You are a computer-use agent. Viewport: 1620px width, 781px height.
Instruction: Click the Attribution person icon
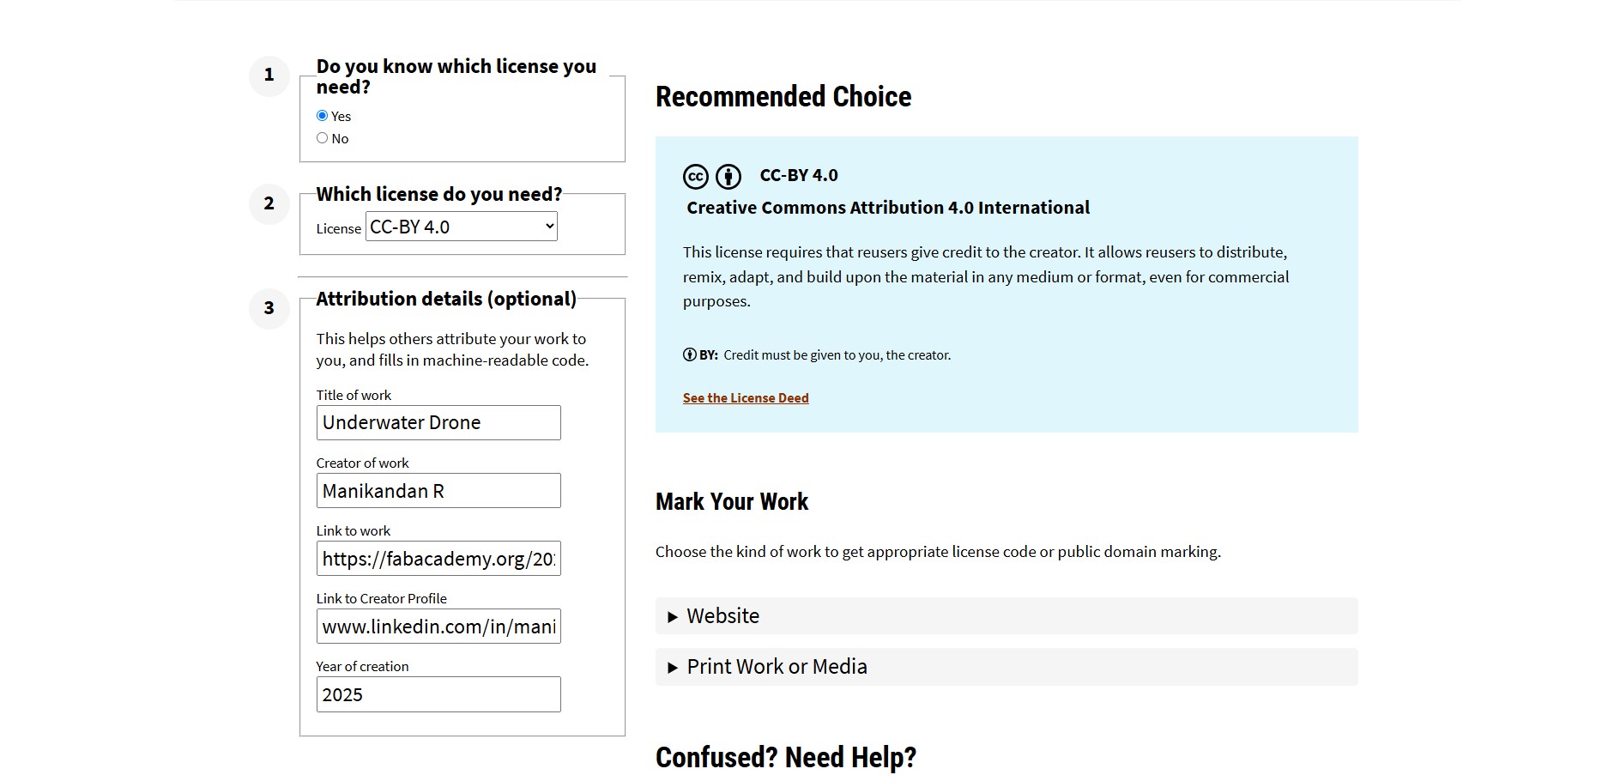728,177
